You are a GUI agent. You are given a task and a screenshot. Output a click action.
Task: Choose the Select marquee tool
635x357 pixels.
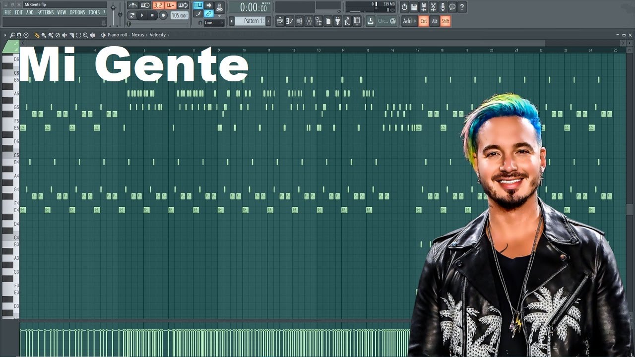pos(78,35)
